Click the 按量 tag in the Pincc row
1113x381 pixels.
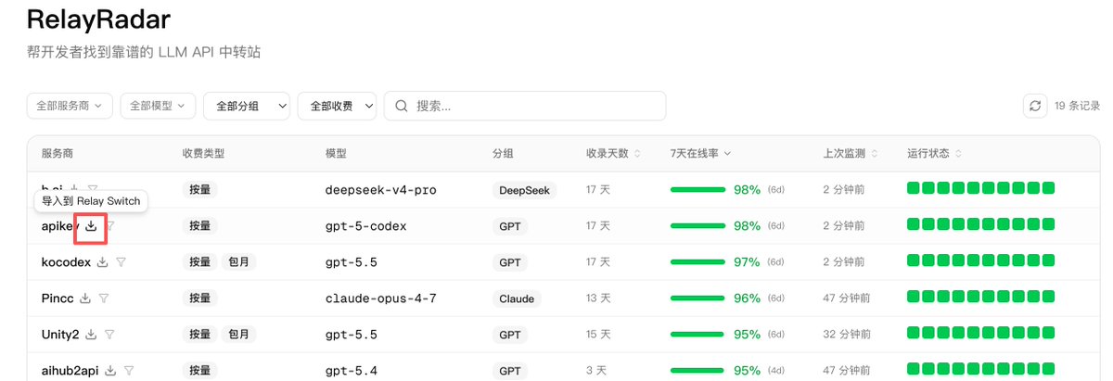click(x=199, y=298)
